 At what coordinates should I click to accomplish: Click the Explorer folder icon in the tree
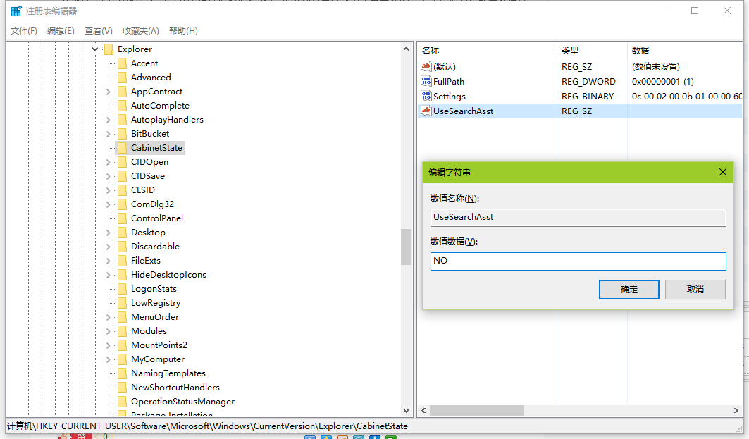109,49
